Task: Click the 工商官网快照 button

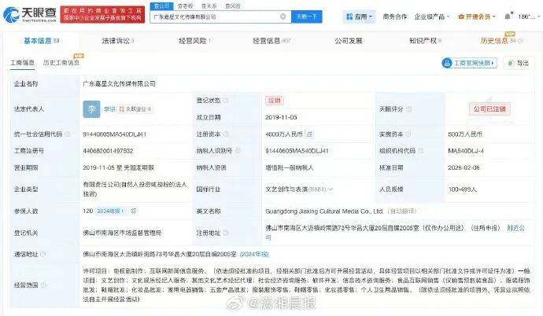Action: click(x=469, y=63)
